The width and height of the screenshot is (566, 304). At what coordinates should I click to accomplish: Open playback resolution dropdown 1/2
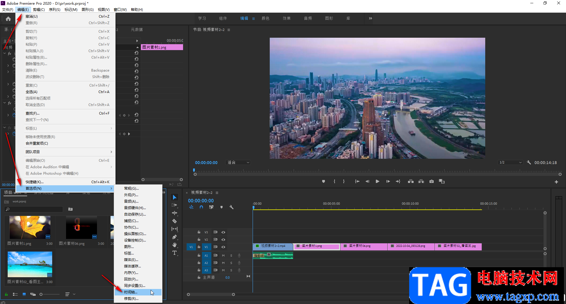click(x=511, y=163)
